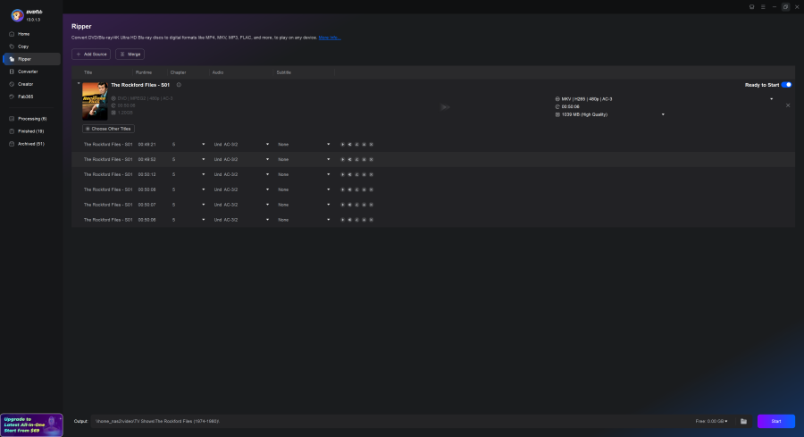Click the Add Source button
804x437 pixels.
pyautogui.click(x=91, y=54)
